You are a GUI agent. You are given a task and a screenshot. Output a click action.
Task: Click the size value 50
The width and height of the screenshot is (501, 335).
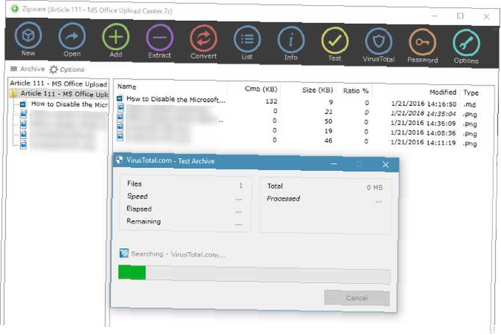(x=328, y=121)
